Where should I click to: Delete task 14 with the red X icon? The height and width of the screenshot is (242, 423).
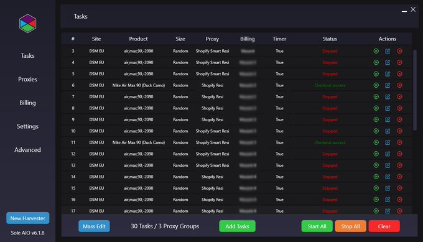coord(399,177)
